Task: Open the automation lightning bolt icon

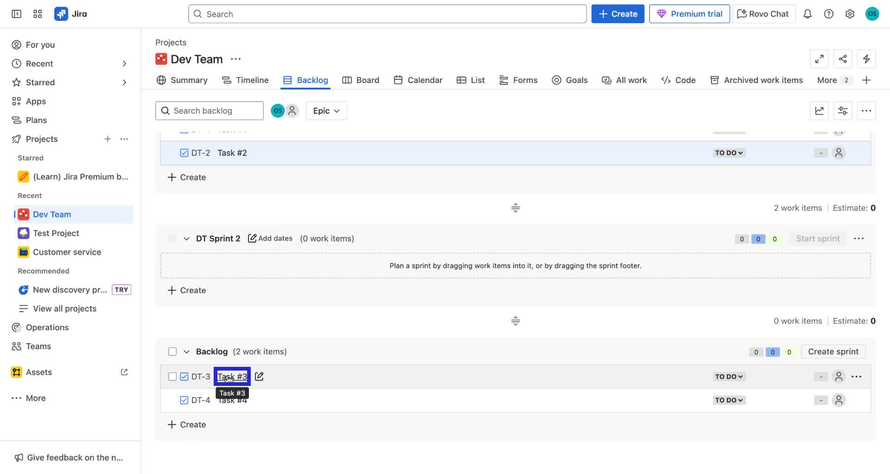Action: tap(867, 59)
